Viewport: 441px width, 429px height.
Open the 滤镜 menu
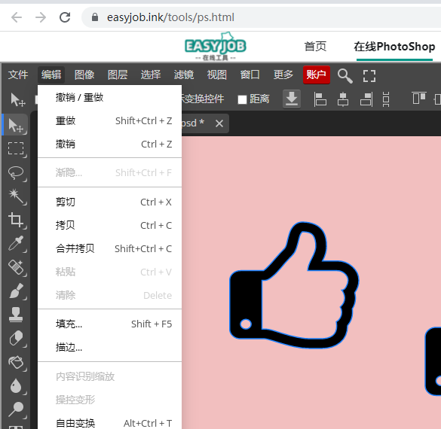(x=184, y=75)
